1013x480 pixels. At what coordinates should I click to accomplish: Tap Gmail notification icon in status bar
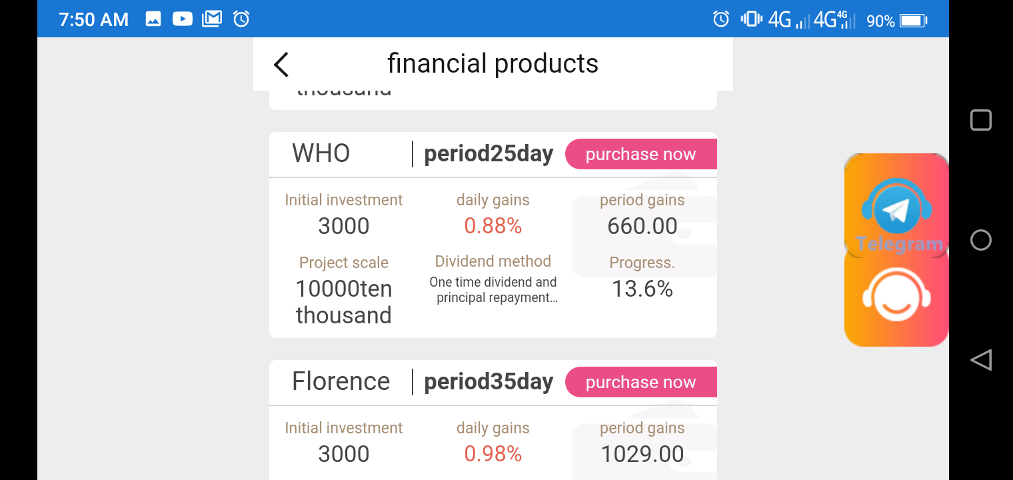(x=212, y=19)
